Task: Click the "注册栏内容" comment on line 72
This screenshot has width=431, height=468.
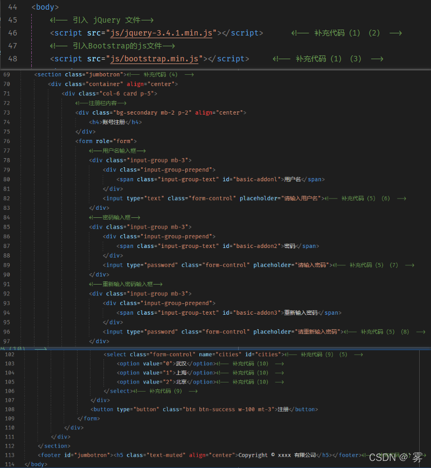Action: 101,103
